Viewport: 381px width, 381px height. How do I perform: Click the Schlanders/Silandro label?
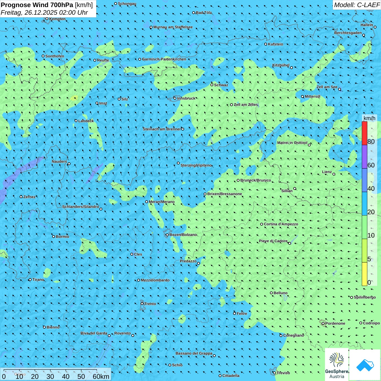pyautogui.click(x=81, y=207)
